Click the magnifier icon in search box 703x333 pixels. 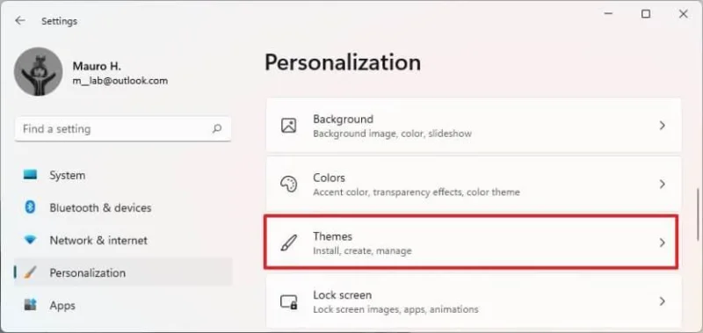[217, 129]
